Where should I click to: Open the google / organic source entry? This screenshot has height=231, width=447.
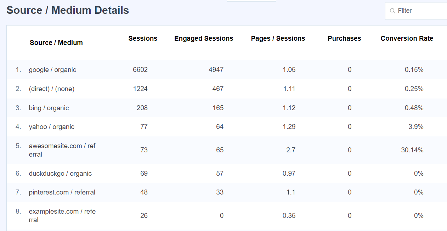tap(52, 69)
